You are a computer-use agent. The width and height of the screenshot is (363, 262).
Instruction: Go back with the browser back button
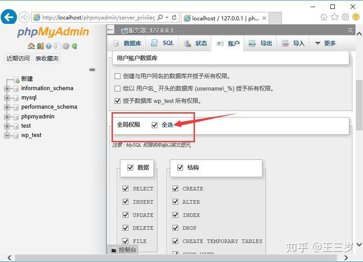[x=9, y=17]
